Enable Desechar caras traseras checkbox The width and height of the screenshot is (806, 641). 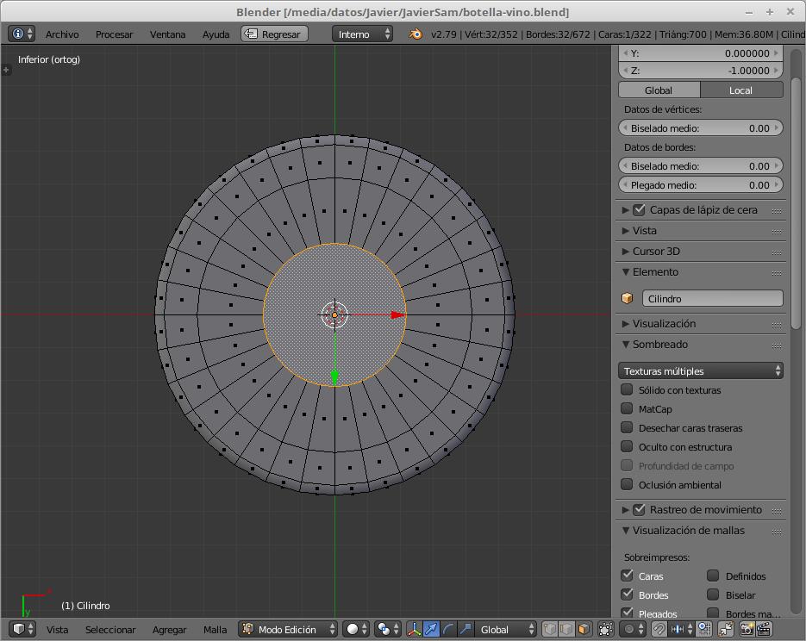click(627, 427)
